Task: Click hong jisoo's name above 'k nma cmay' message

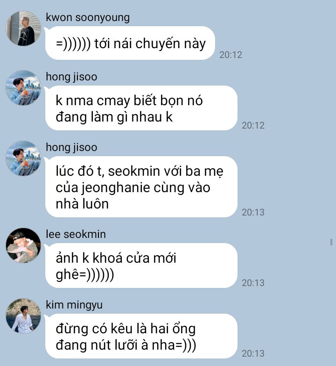Action: point(71,77)
